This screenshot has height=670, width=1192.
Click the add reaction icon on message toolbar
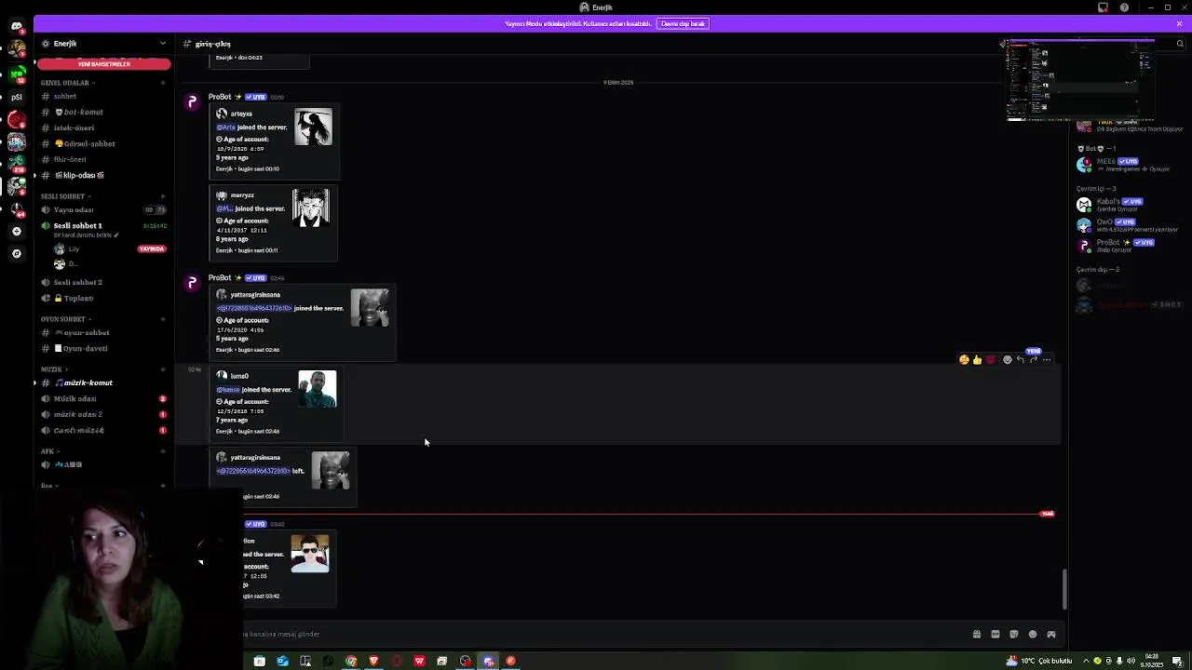(1007, 359)
